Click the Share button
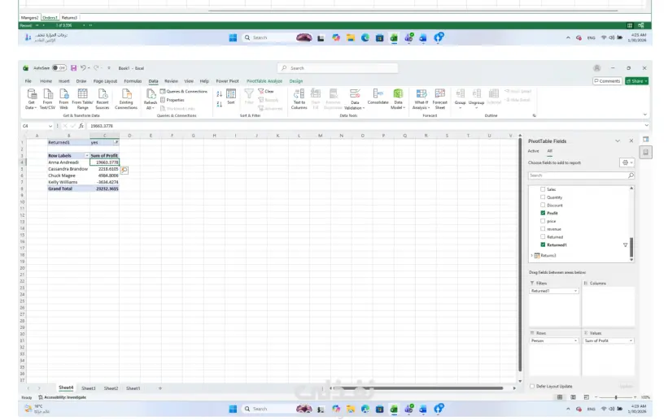668x420 pixels. (x=636, y=81)
